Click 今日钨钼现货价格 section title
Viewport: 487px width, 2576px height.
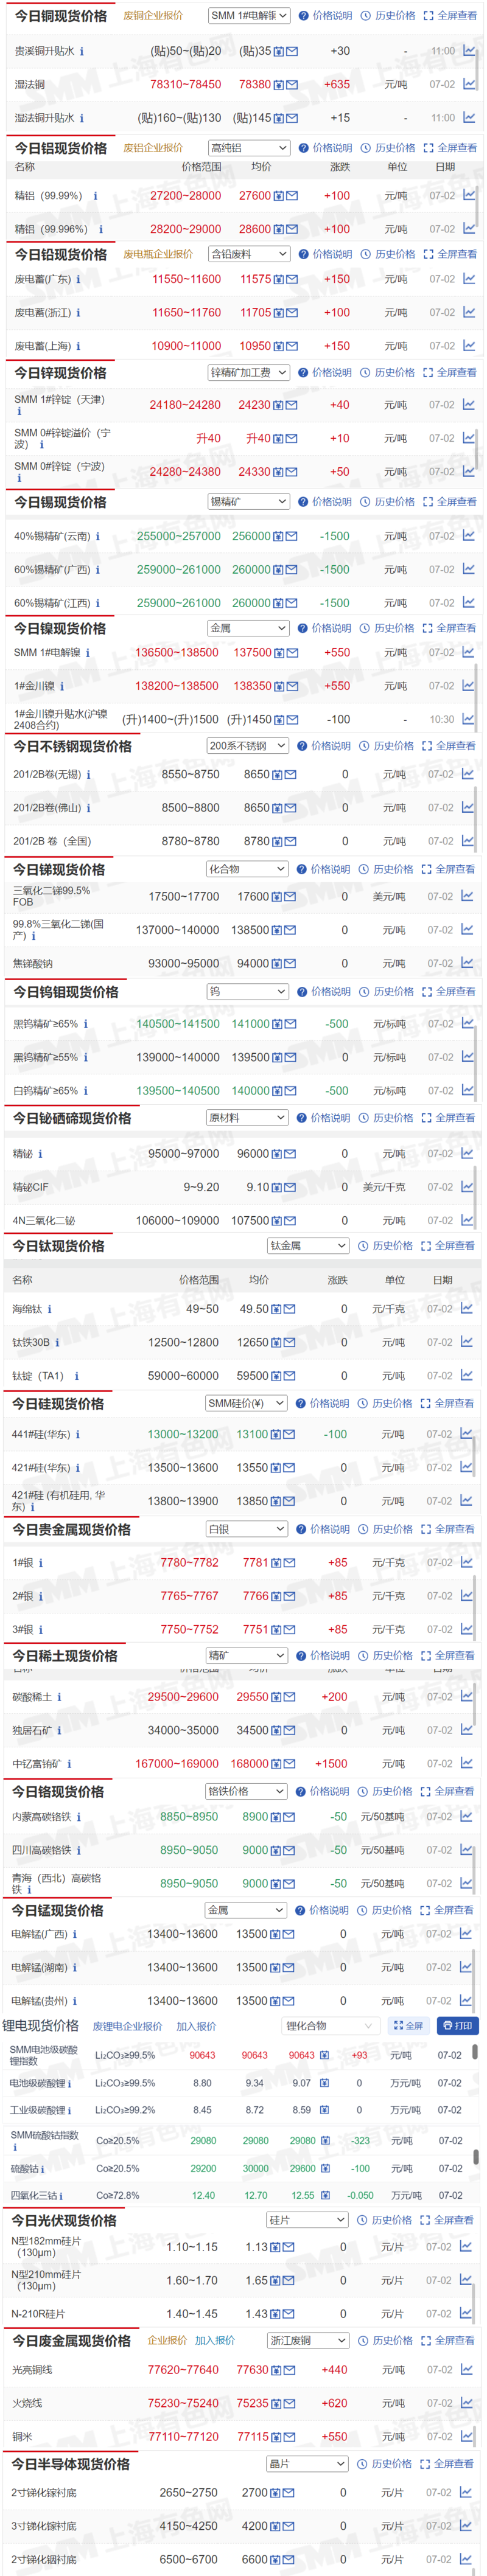click(x=66, y=992)
